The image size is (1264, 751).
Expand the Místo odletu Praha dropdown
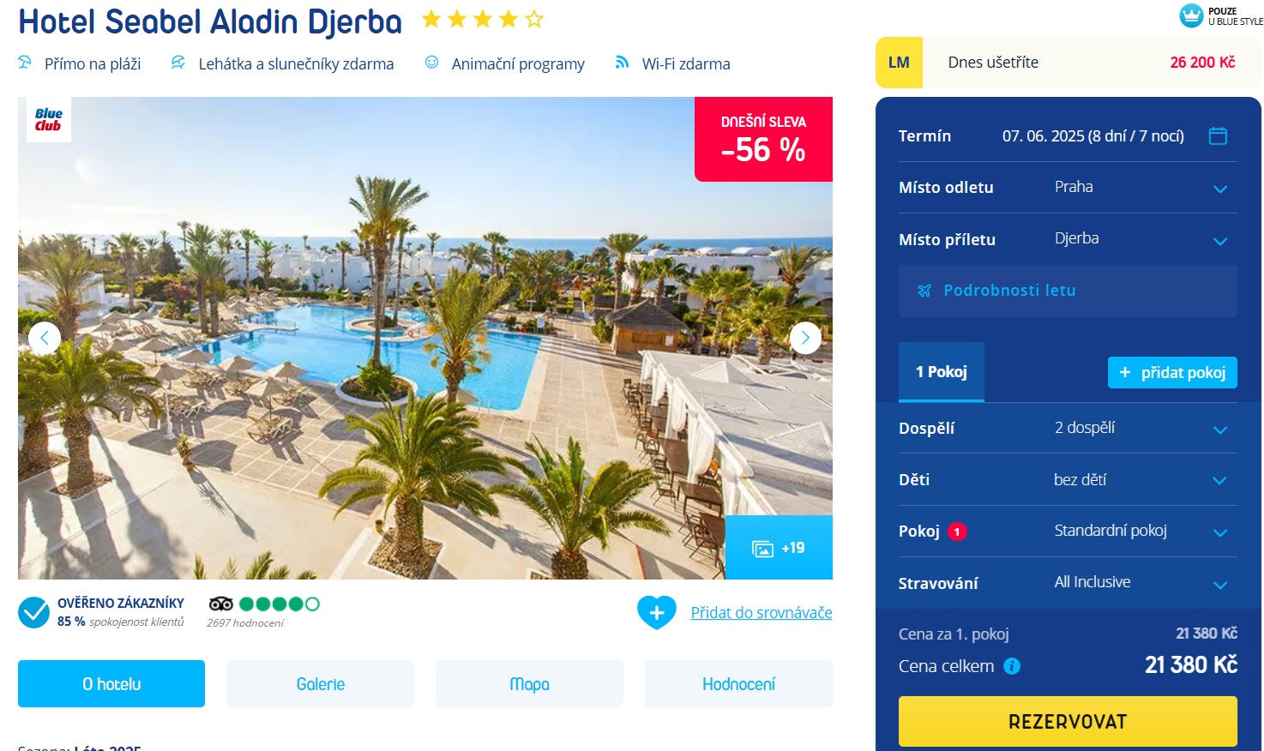1068,188
